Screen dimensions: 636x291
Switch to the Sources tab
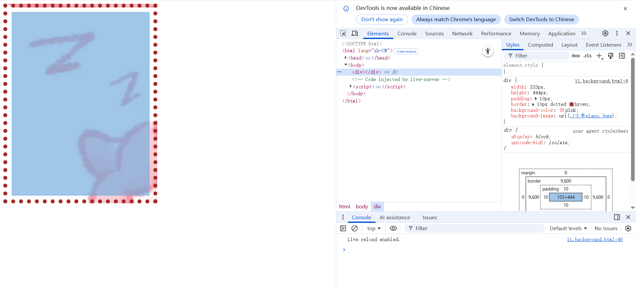tap(434, 34)
